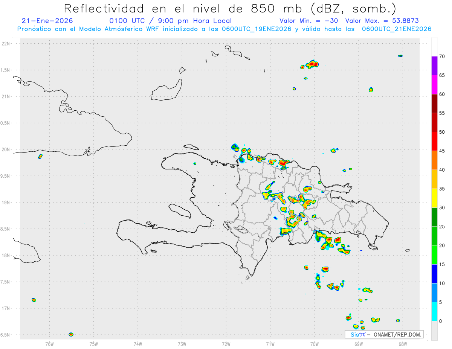Click the latitude label '22N'
The width and height of the screenshot is (452, 349).
[x=6, y=44]
